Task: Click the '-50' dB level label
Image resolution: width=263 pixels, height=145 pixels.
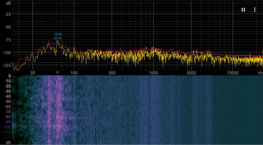Action: (8, 27)
